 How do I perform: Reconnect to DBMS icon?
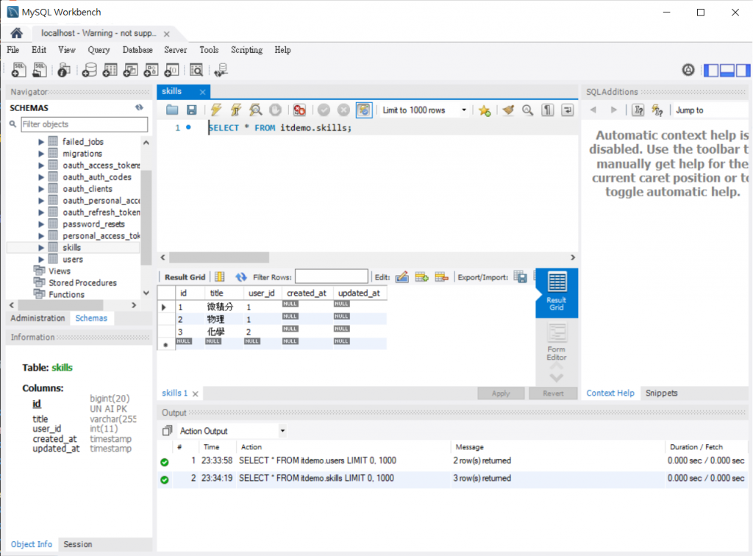click(x=221, y=70)
